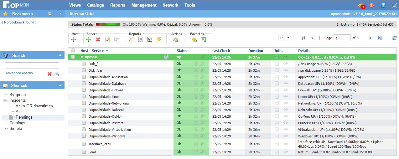The width and height of the screenshot is (399, 159).
Task: Click the red X delete service icon
Action: pyautogui.click(x=98, y=39)
